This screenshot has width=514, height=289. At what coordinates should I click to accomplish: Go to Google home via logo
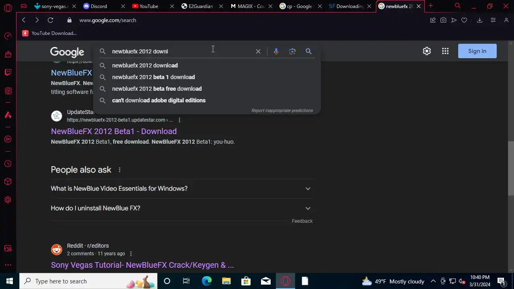(x=67, y=52)
